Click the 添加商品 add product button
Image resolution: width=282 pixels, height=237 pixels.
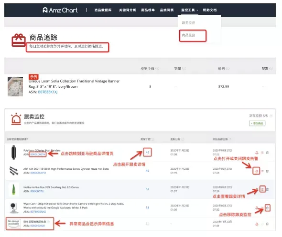(x=257, y=123)
